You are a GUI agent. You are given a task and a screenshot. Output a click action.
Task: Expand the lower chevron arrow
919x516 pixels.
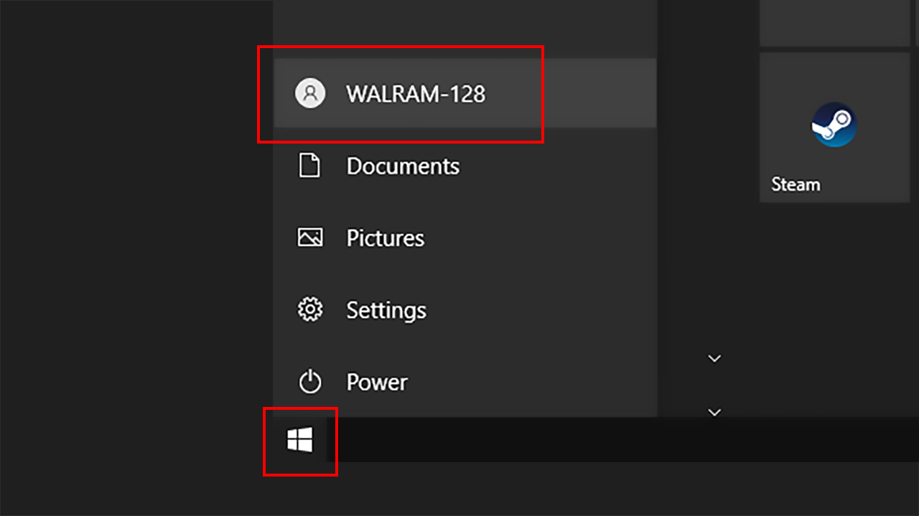pos(714,412)
